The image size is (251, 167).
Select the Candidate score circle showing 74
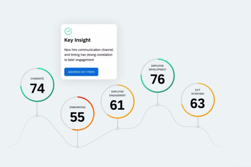(37, 85)
